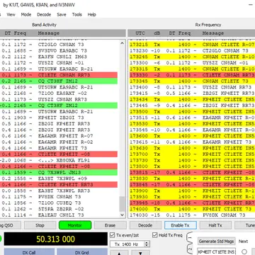Select Rx Frequency row with UTC 173230
This screenshot has width=255, height=255.
click(192, 50)
